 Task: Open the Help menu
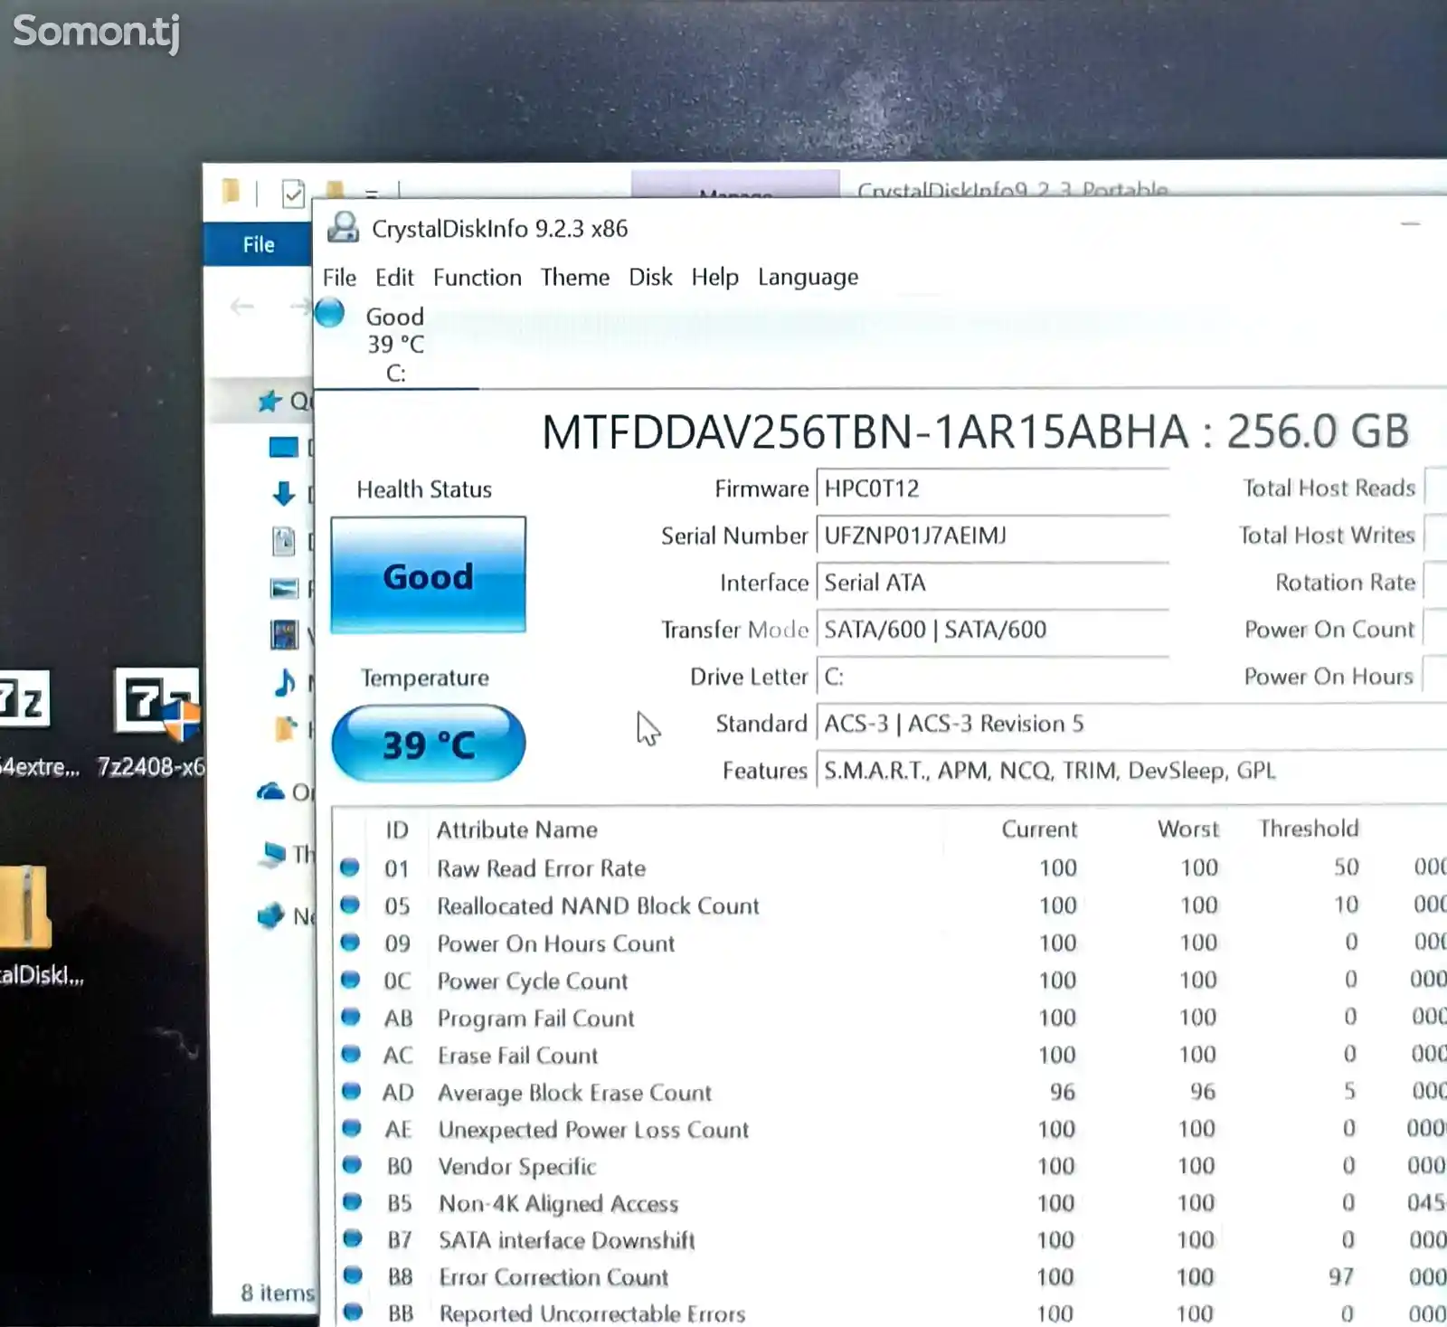pos(715,277)
